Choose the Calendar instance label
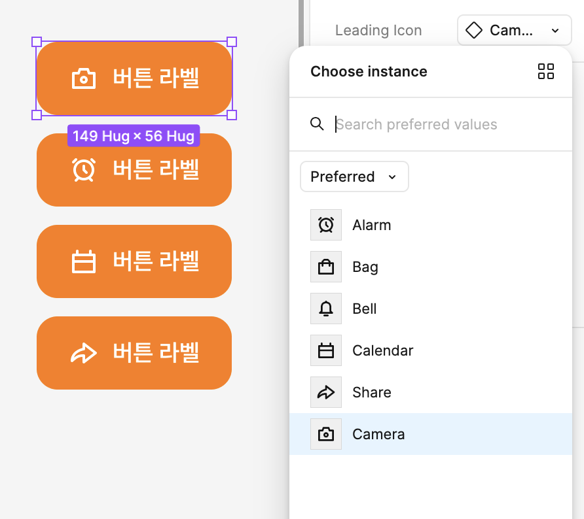The height and width of the screenshot is (519, 584). tap(383, 350)
